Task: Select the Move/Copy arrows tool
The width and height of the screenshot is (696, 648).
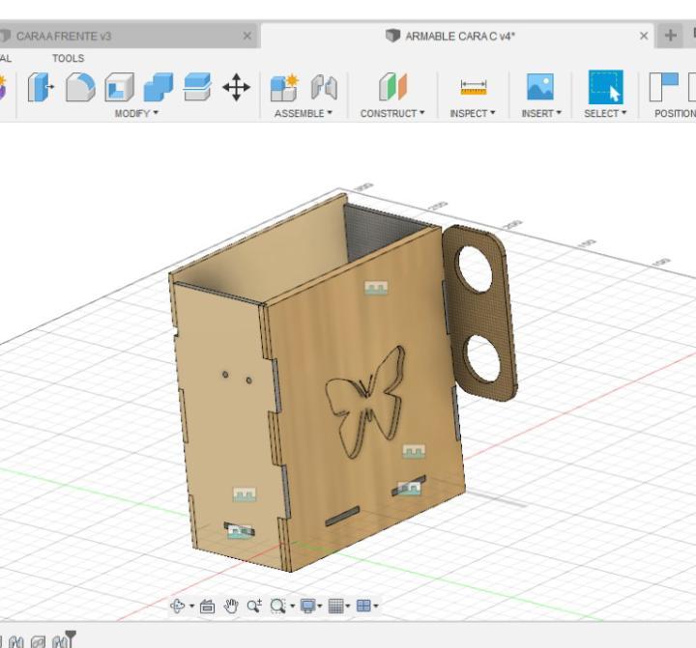Action: [236, 87]
